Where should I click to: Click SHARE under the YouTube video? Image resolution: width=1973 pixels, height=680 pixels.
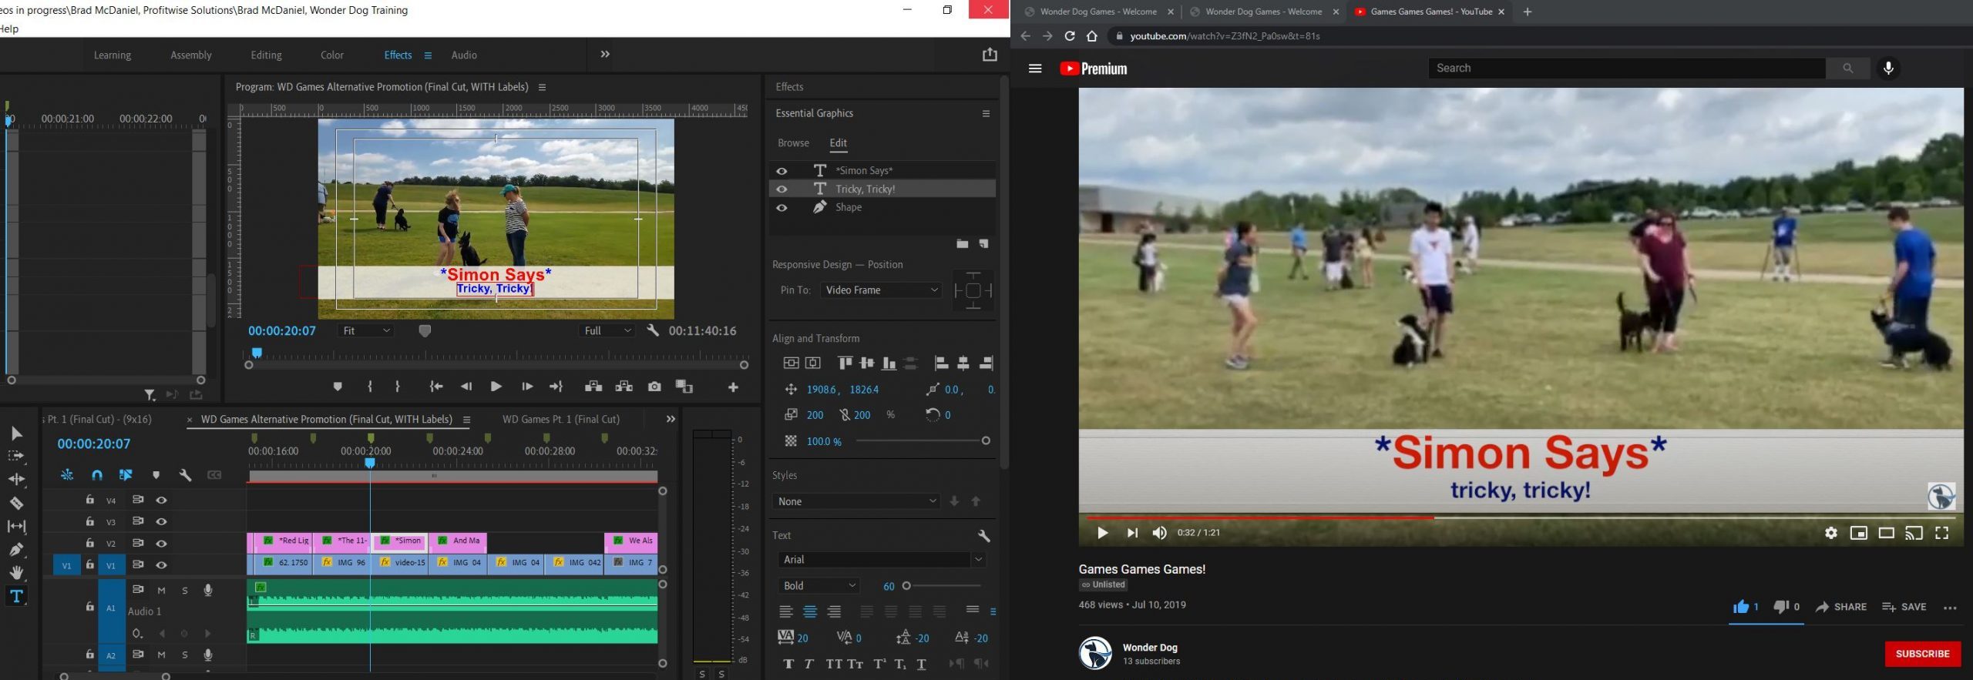click(1841, 607)
